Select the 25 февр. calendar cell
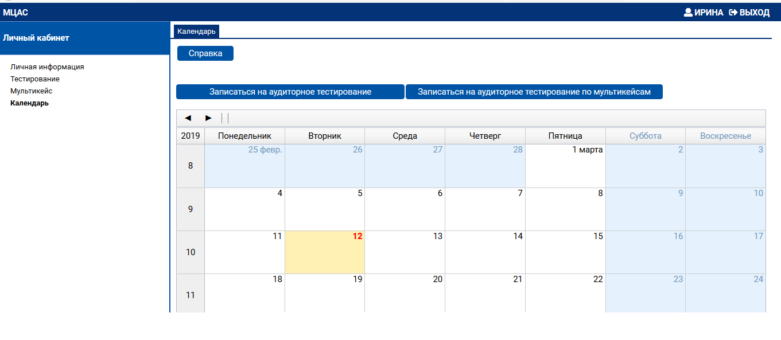 point(244,166)
